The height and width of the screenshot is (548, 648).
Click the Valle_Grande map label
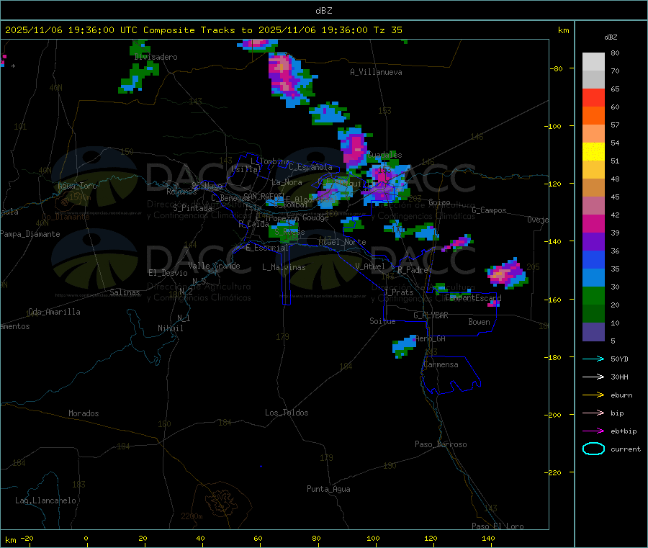tap(214, 266)
